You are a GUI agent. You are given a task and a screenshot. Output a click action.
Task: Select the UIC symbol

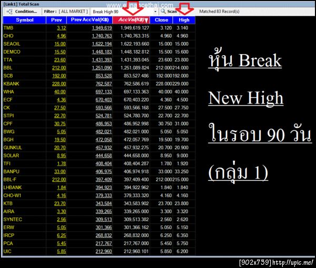[7, 251]
